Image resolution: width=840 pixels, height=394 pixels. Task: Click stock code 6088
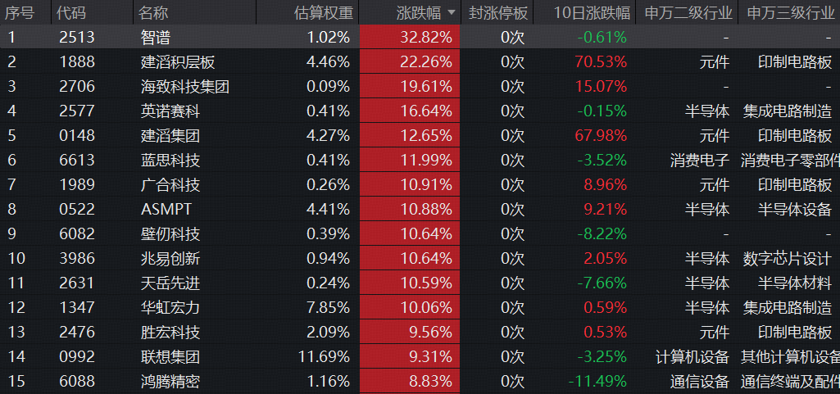click(x=77, y=381)
